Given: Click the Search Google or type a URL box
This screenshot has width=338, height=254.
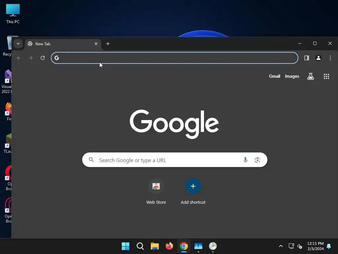Looking at the screenshot, I should coord(175,160).
